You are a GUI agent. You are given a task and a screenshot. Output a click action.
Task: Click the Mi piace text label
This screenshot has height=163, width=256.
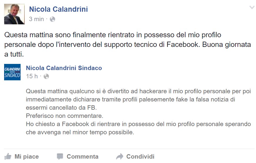point(27,157)
